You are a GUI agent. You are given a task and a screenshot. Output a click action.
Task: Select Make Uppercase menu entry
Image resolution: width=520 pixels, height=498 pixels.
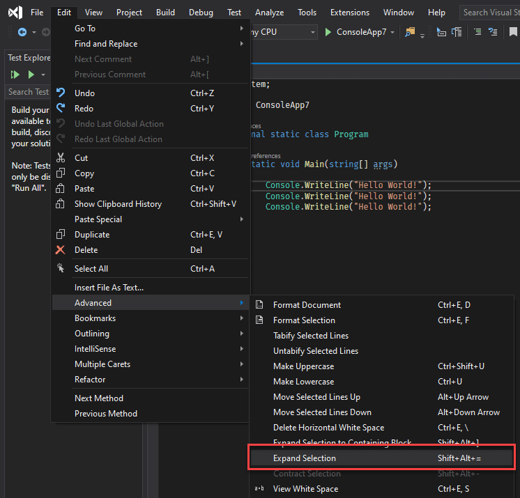303,366
